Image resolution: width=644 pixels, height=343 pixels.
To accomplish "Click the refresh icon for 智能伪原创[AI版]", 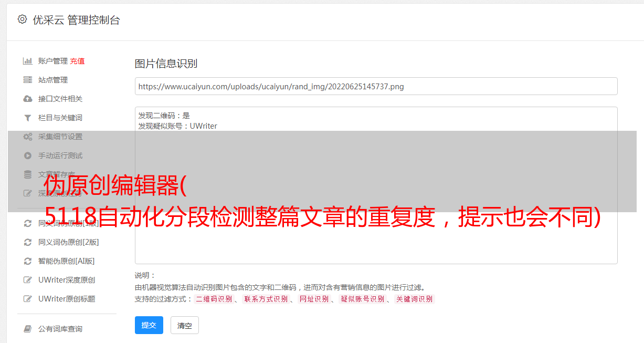I will (x=28, y=261).
